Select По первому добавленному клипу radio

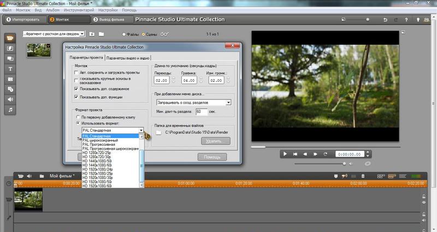(78, 117)
